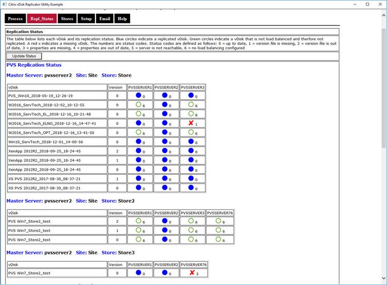The width and height of the screenshot is (387, 285).
Task: Click blue circle for XS PVS version 1 on PVSSERVER3
Action: 191,178
